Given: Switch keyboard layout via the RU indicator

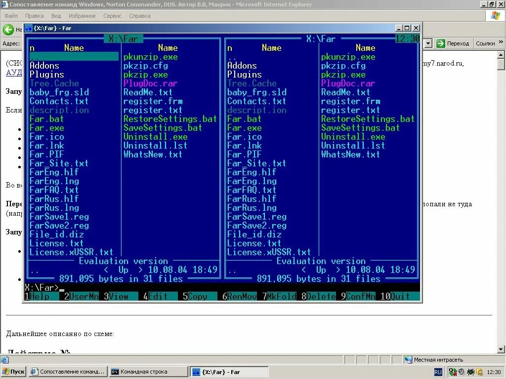Looking at the screenshot, I should [x=438, y=373].
